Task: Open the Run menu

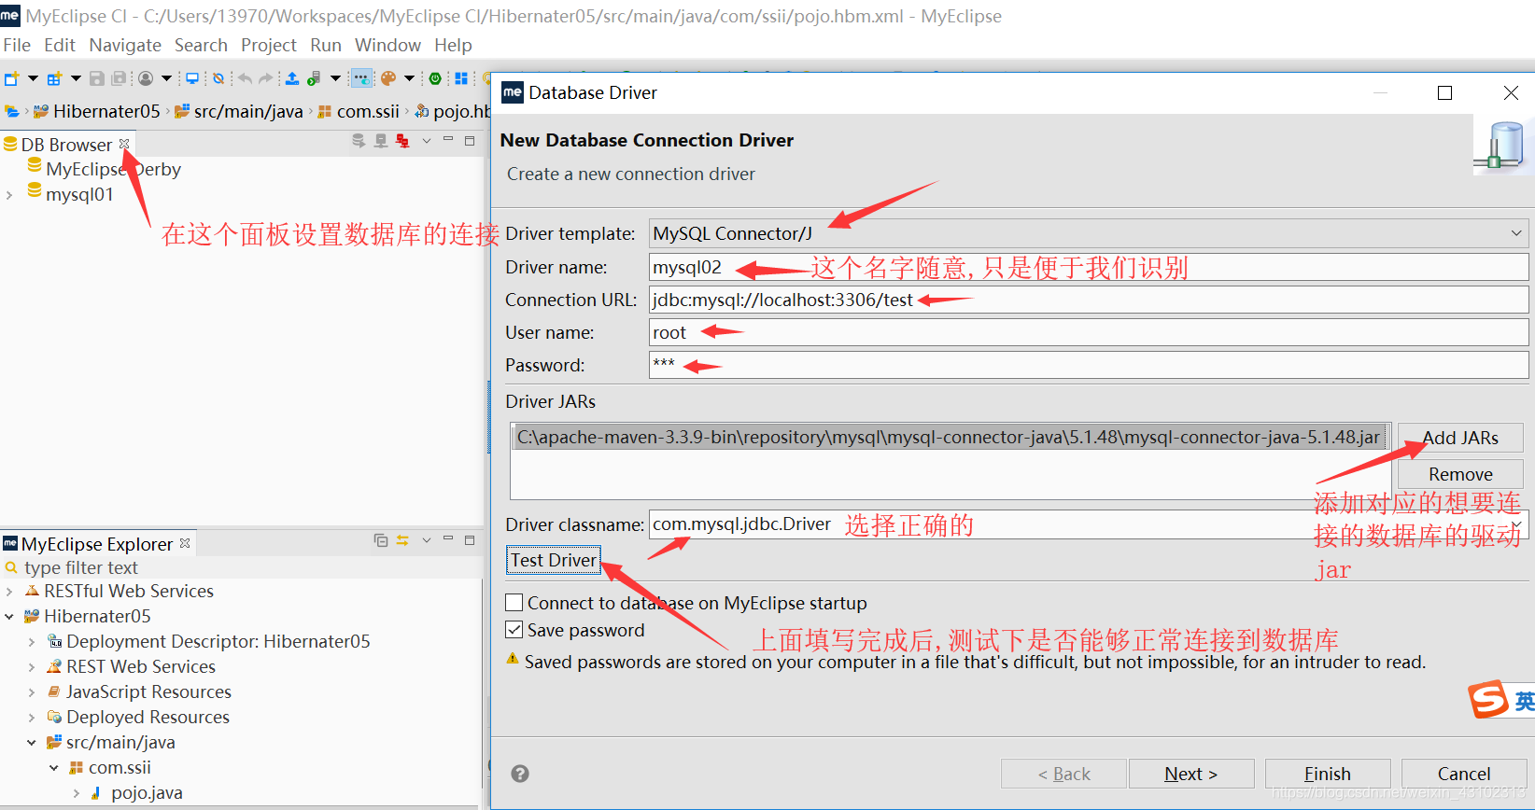Action: pos(326,45)
